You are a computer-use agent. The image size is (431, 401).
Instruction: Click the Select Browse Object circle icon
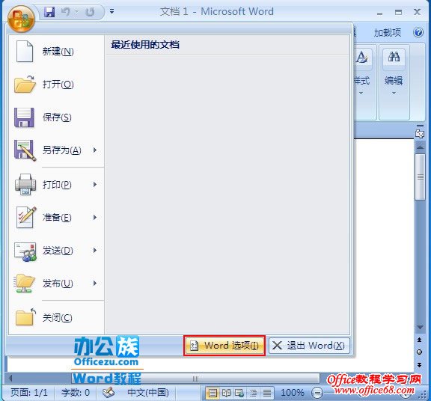(x=420, y=352)
